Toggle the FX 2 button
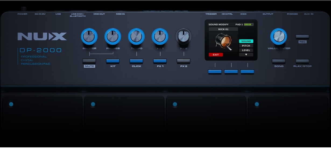The image size is (331, 153). coord(184,61)
